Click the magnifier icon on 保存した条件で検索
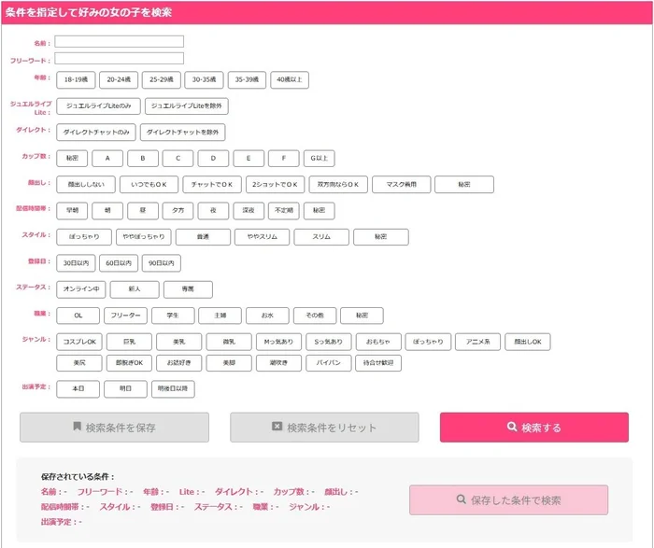Image resolution: width=654 pixels, height=548 pixels. coord(461,500)
